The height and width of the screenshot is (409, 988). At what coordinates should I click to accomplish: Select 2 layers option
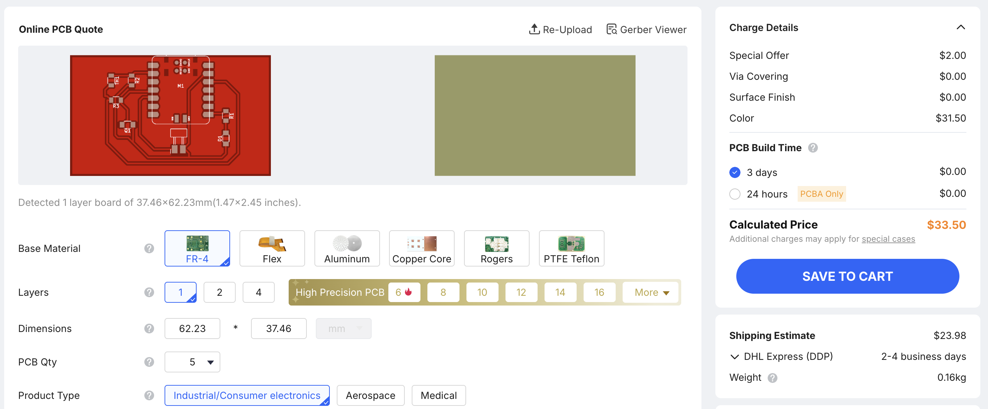click(x=219, y=292)
